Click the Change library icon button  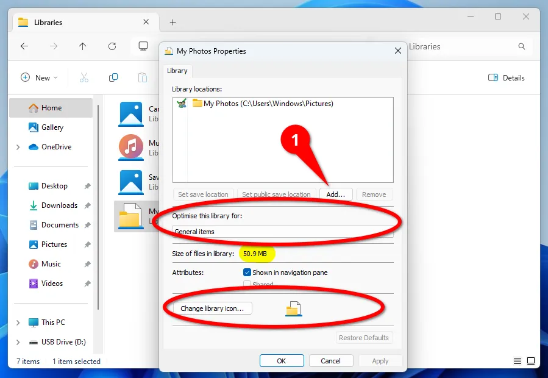coord(212,308)
